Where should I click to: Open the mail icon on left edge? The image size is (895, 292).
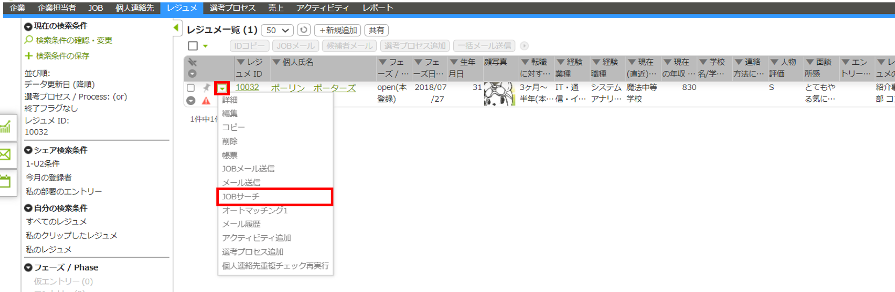(x=6, y=155)
